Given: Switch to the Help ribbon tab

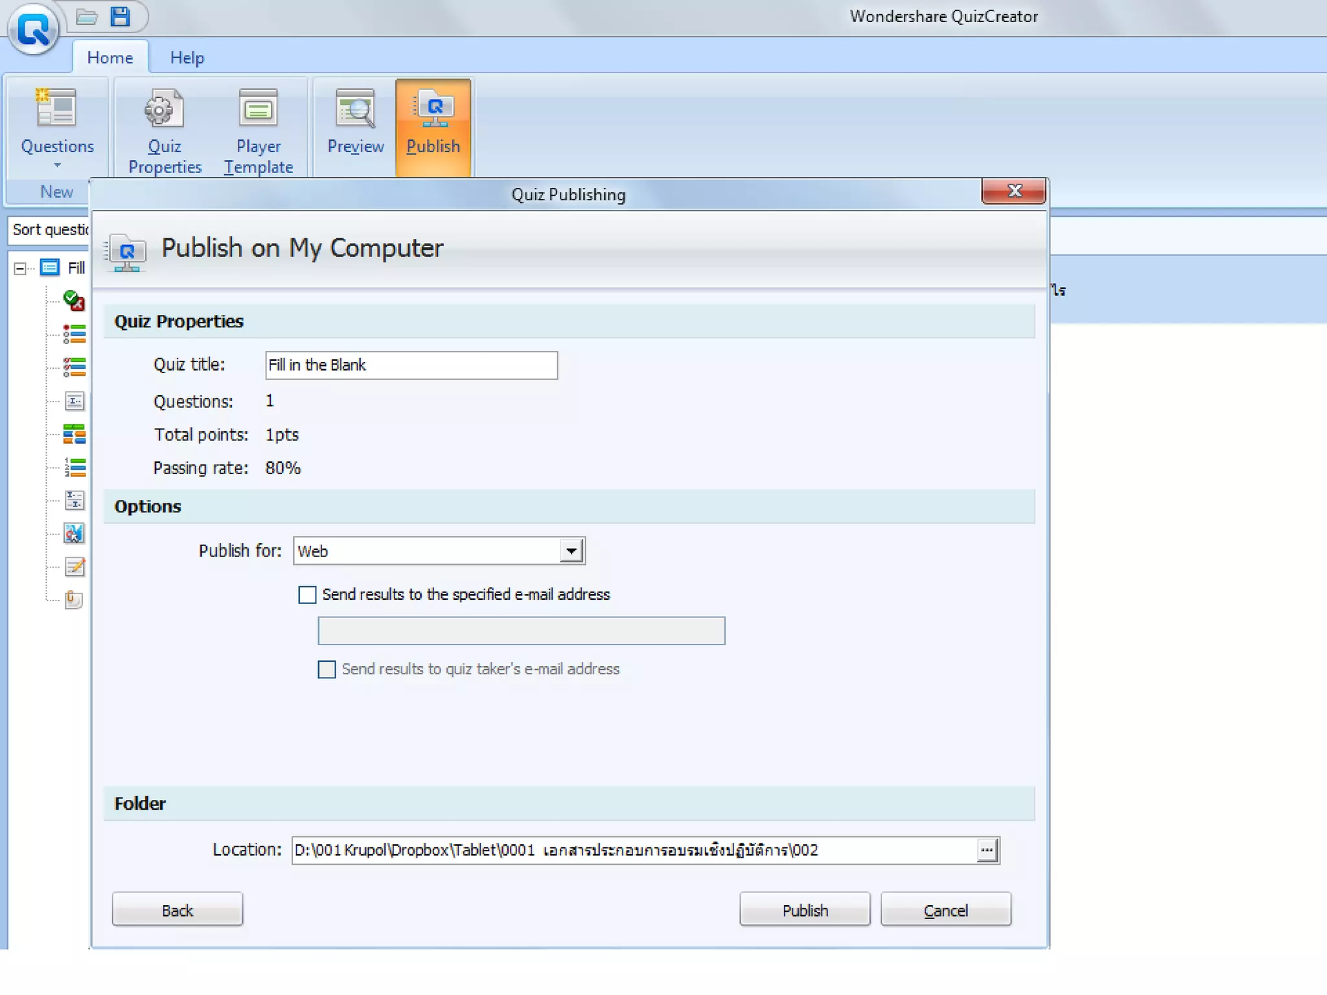Looking at the screenshot, I should pos(187,58).
